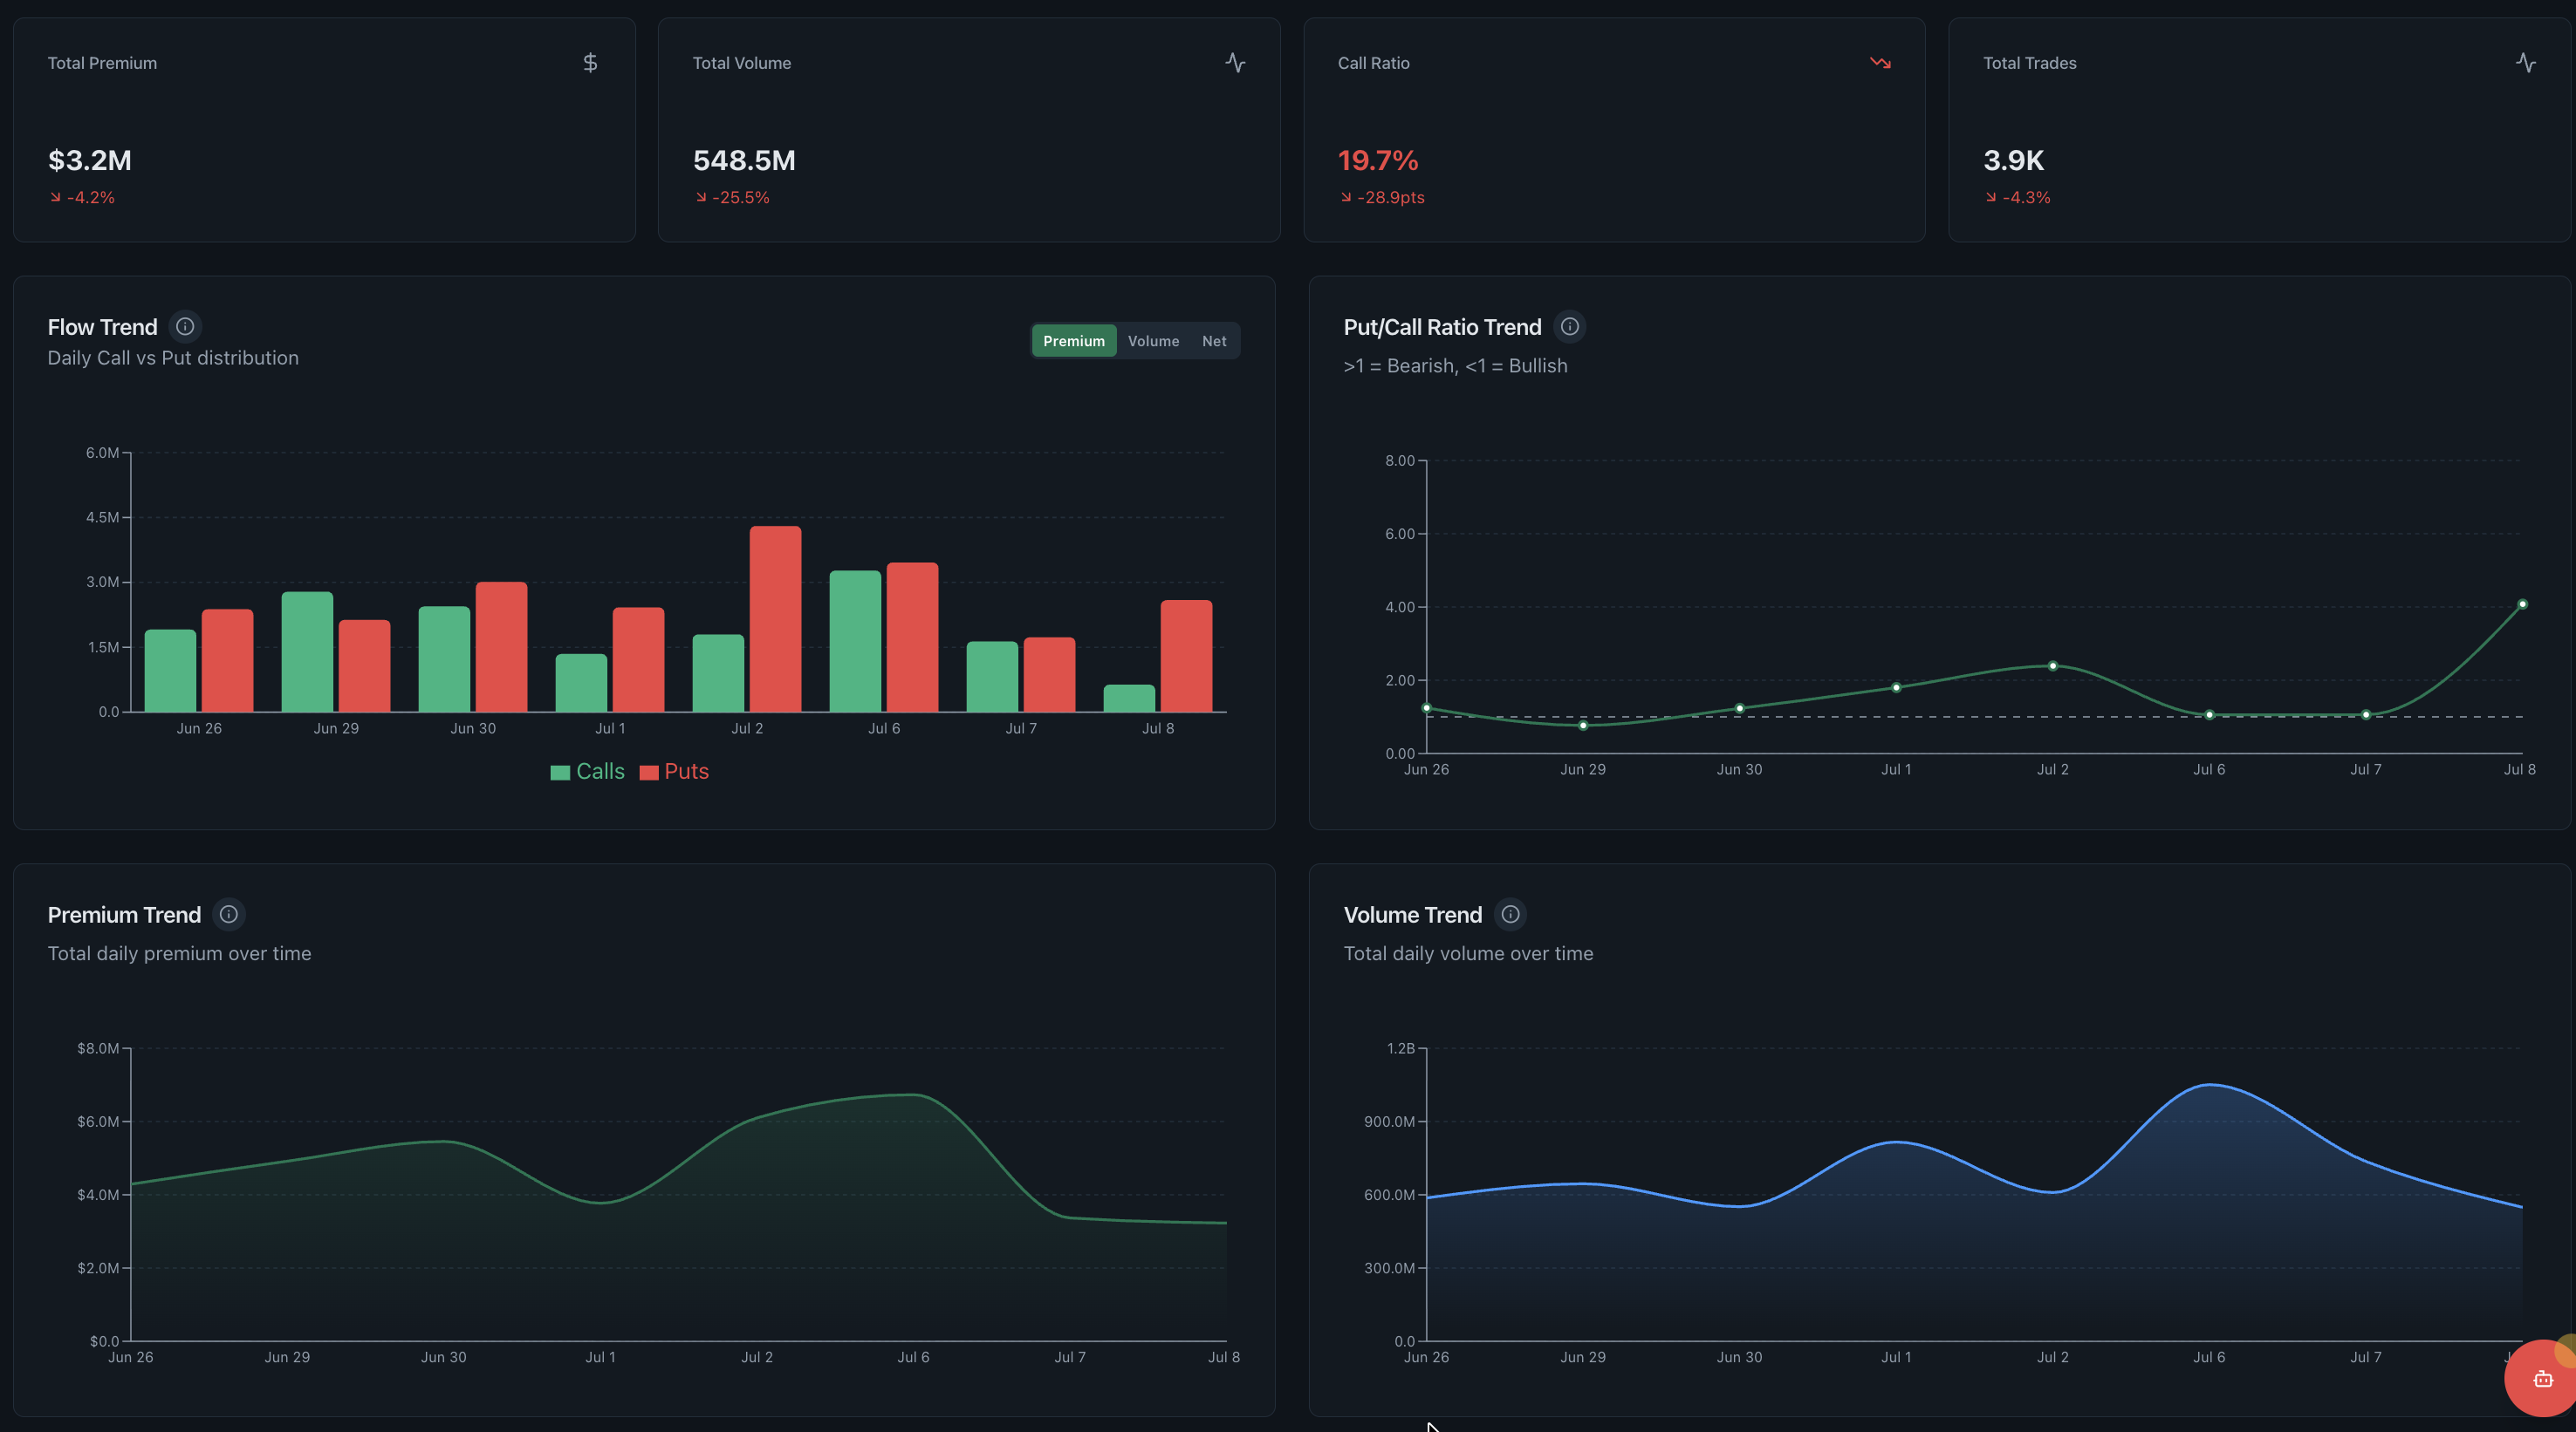Click the down arrow beside -4.3% change
The image size is (2576, 1432).
tap(1991, 198)
